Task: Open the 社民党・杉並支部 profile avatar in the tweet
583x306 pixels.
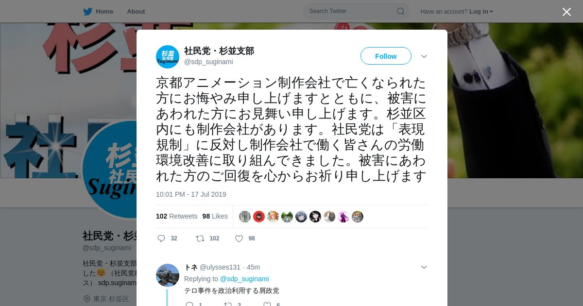Action: click(x=168, y=57)
